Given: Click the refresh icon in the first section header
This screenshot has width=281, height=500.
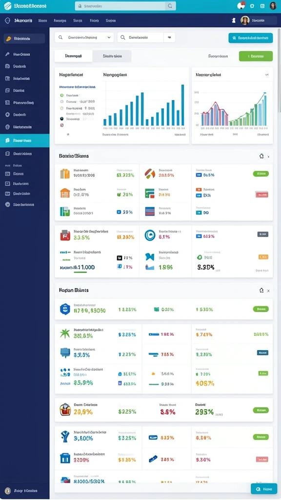Looking at the screenshot, I should pos(261,156).
